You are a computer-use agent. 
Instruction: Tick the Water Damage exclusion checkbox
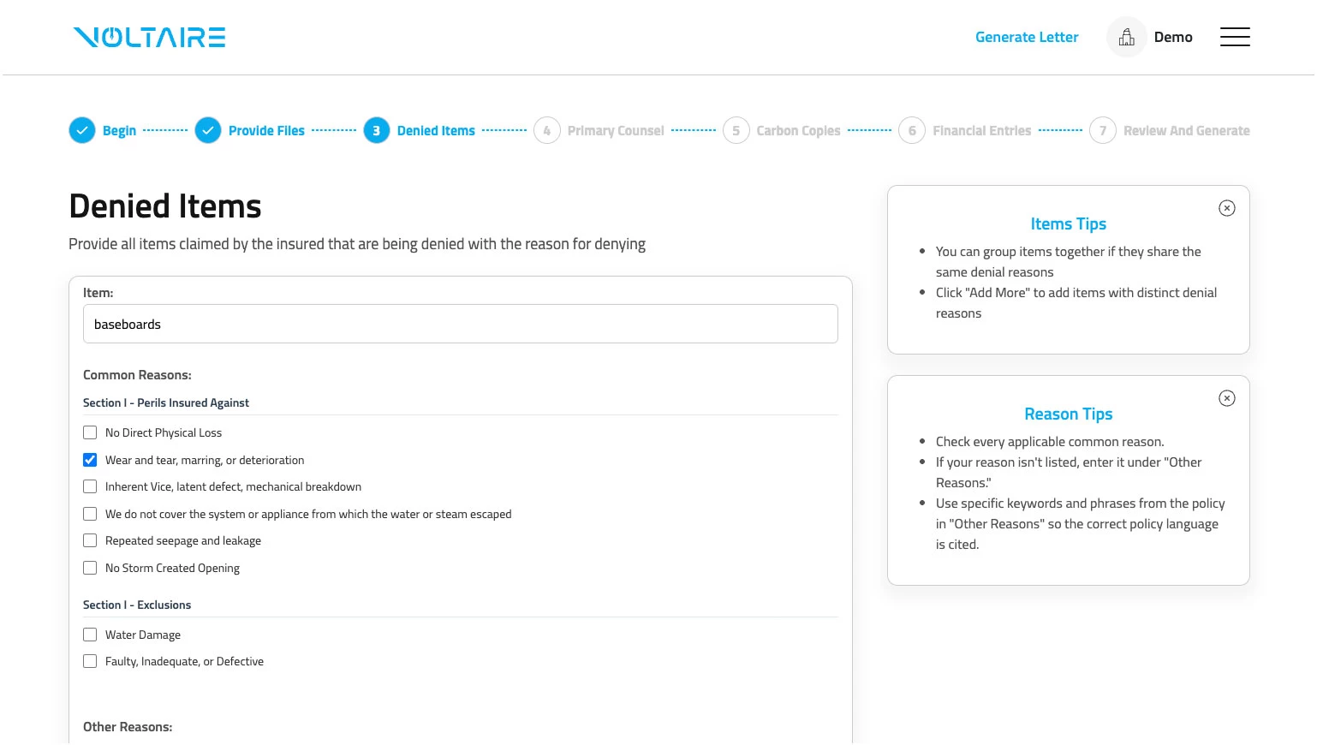pos(90,635)
